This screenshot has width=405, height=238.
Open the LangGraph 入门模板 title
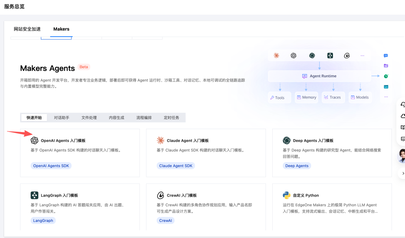(59, 195)
